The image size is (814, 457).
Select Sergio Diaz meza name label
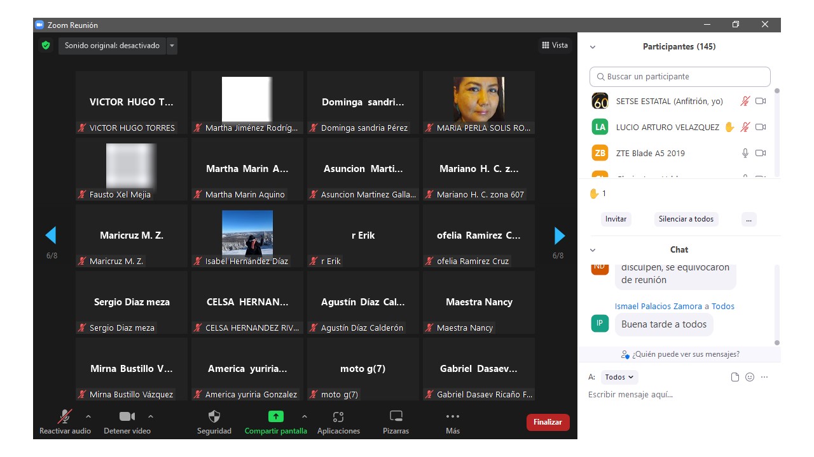pos(122,328)
